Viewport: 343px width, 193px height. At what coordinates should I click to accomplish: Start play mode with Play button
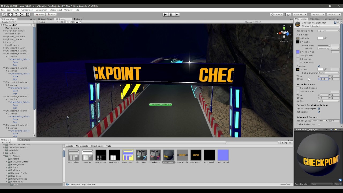(165, 14)
